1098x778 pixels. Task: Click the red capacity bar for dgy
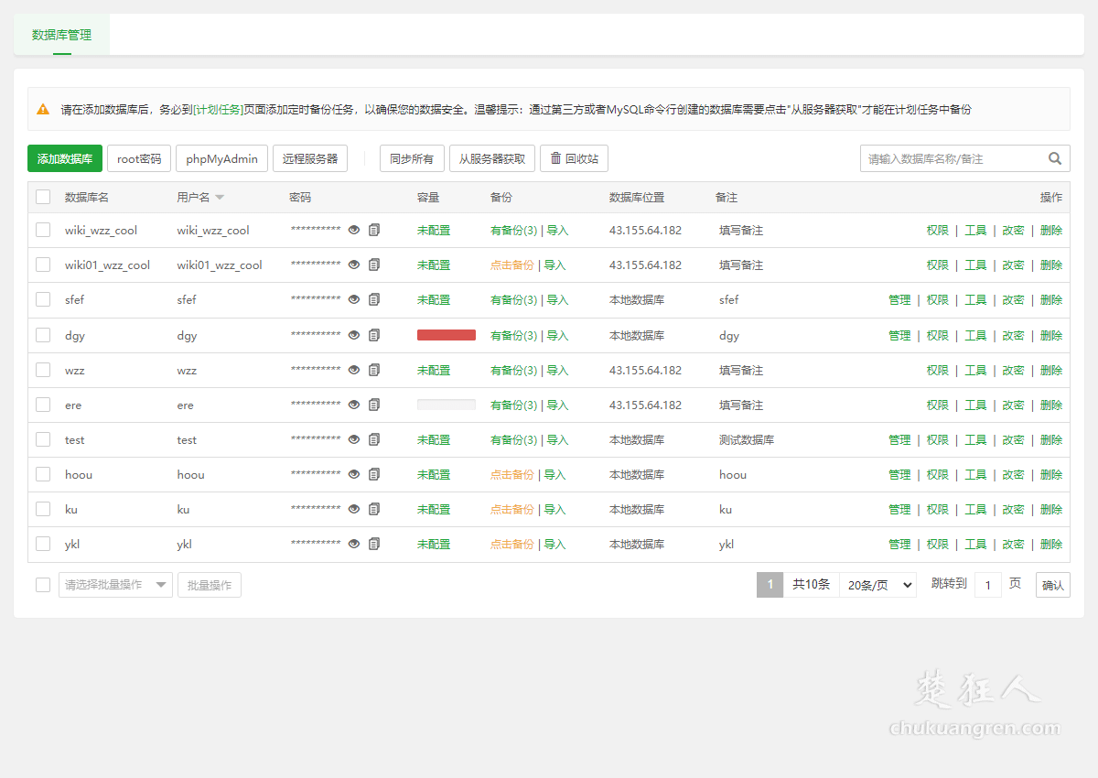[x=446, y=335]
